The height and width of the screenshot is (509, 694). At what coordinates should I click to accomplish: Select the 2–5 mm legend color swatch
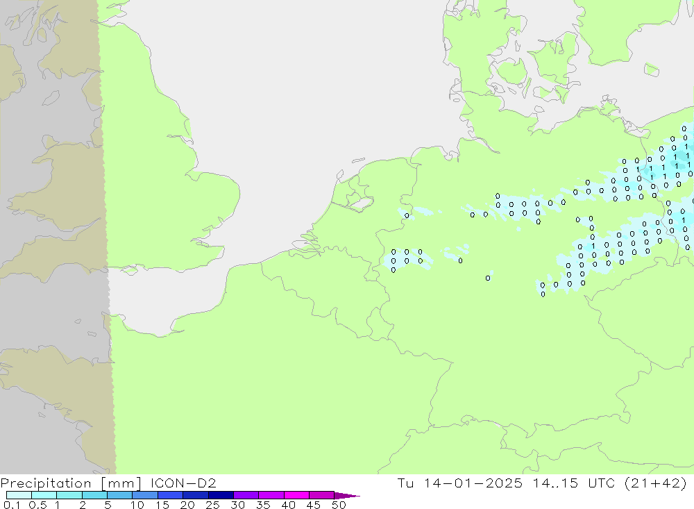click(94, 495)
